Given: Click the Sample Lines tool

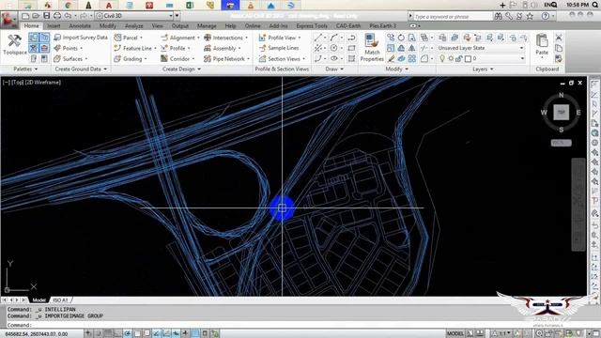Looking at the screenshot, I should tap(279, 48).
